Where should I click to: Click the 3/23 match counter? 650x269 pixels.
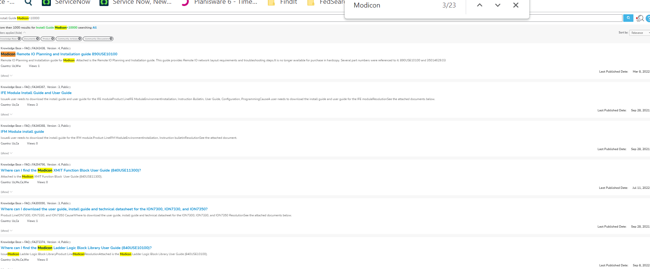(449, 5)
